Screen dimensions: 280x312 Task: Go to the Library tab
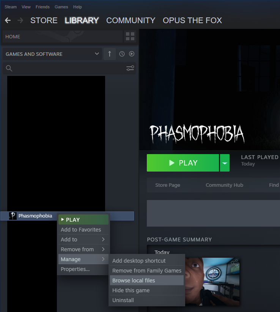[82, 20]
